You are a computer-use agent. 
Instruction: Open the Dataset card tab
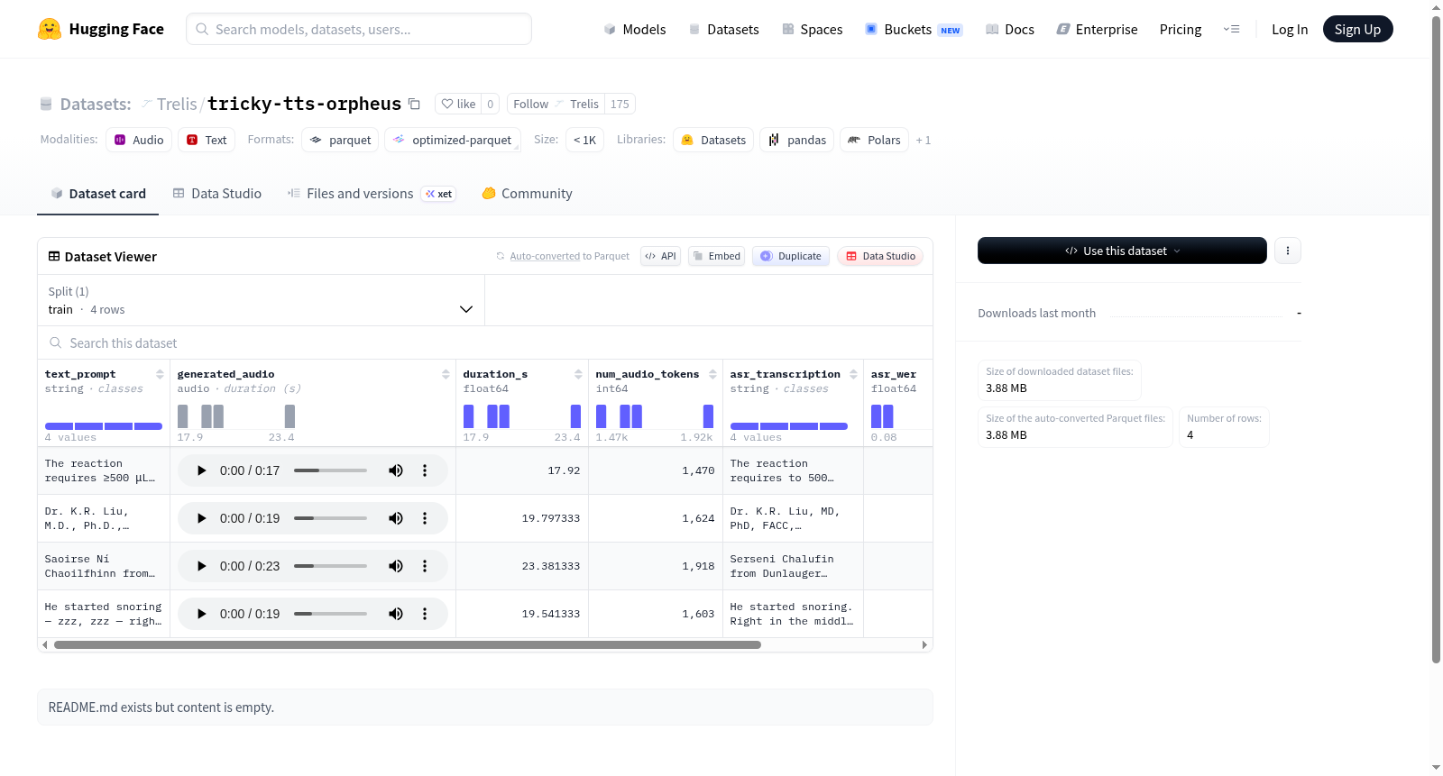(x=98, y=194)
